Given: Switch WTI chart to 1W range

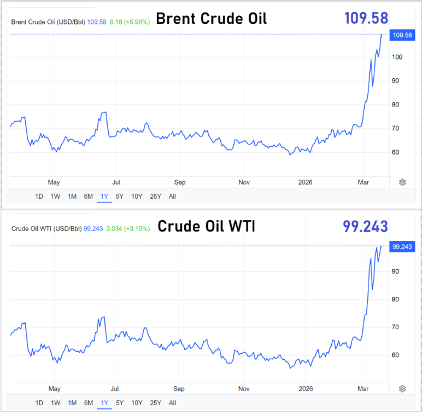Looking at the screenshot, I should pyautogui.click(x=55, y=403).
